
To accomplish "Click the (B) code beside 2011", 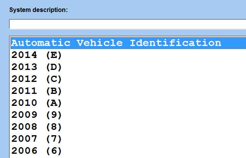I will pos(54,91).
